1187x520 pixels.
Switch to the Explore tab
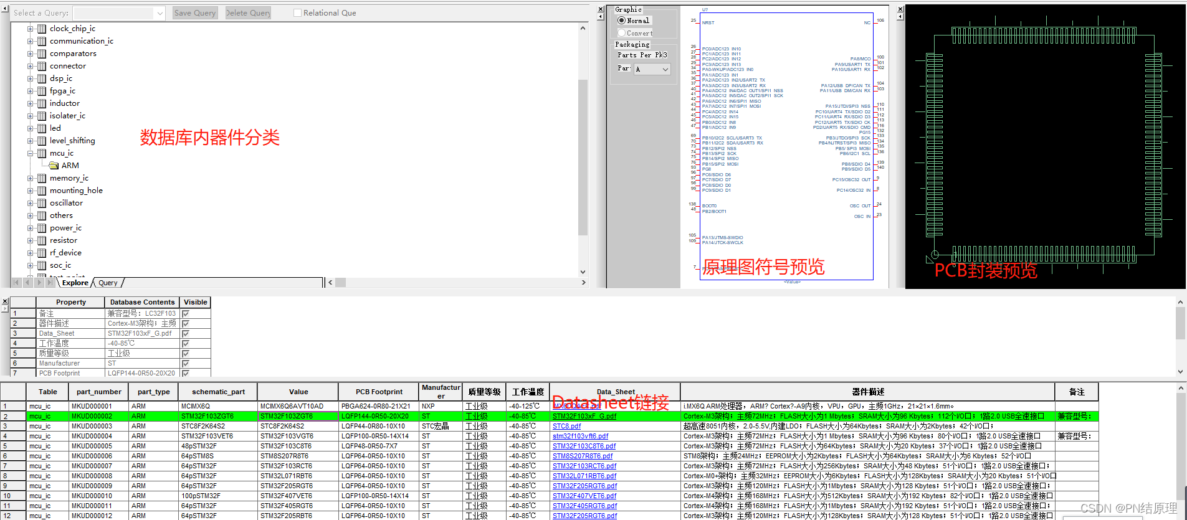point(75,283)
